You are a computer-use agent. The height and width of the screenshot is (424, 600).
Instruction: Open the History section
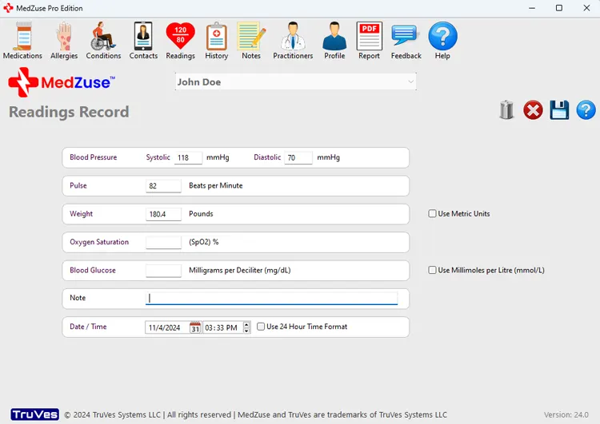pyautogui.click(x=216, y=40)
